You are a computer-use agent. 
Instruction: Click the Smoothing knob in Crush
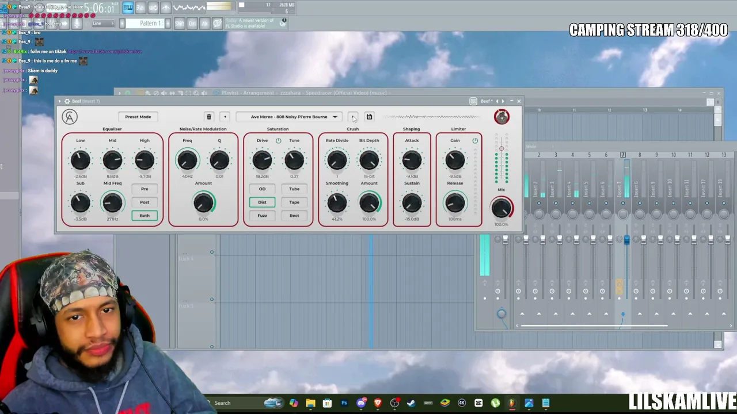click(x=337, y=202)
